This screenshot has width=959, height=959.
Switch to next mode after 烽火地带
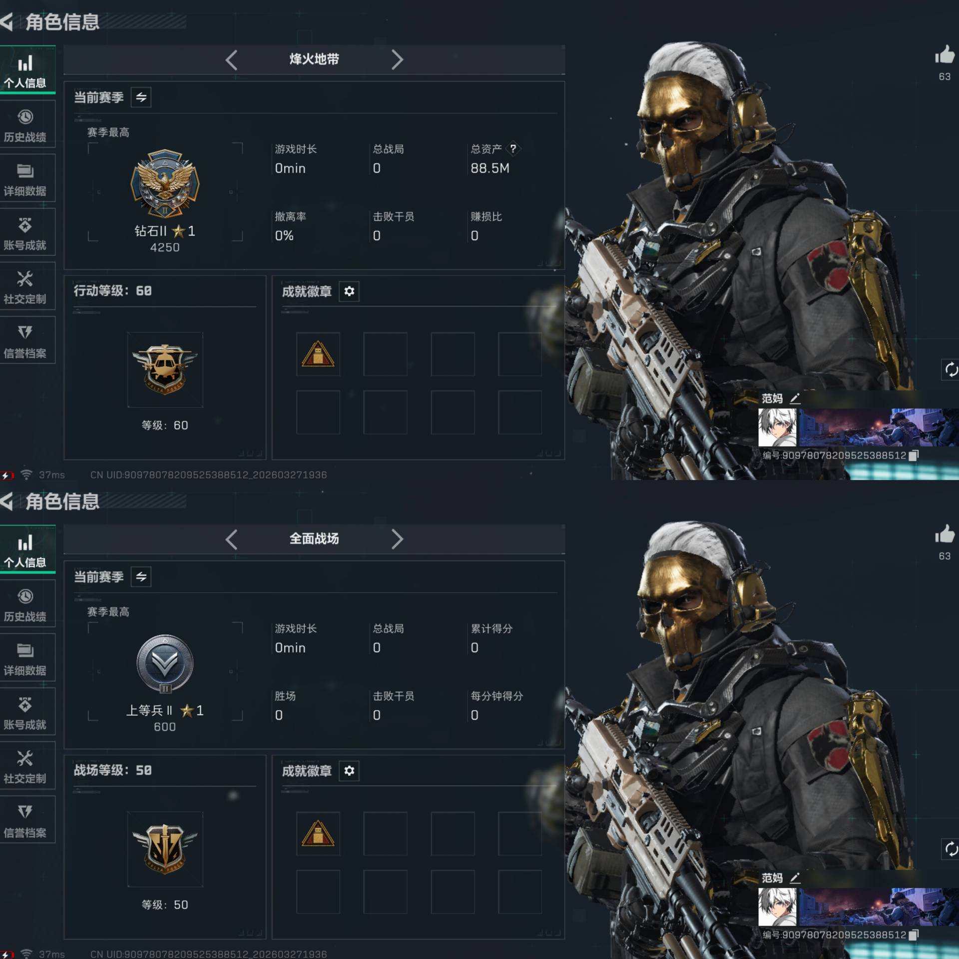pos(397,59)
